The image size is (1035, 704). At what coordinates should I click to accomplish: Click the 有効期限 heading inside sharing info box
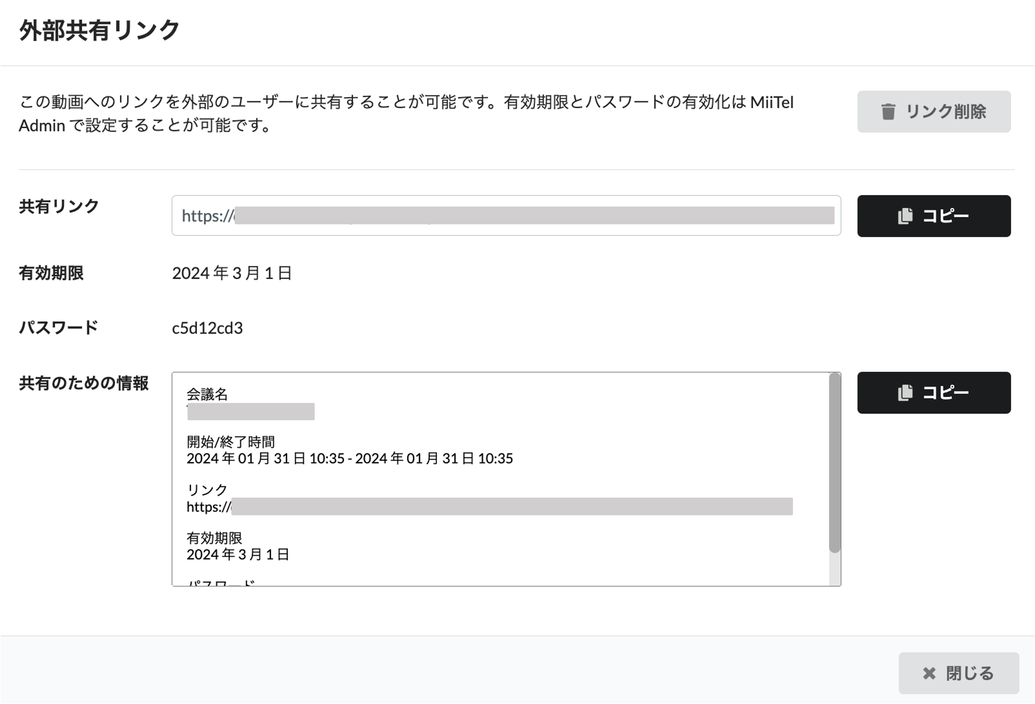point(214,538)
